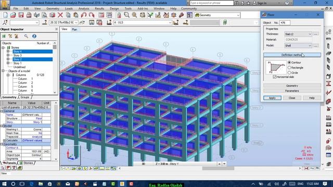Click the Object No. input field

click(x=285, y=23)
